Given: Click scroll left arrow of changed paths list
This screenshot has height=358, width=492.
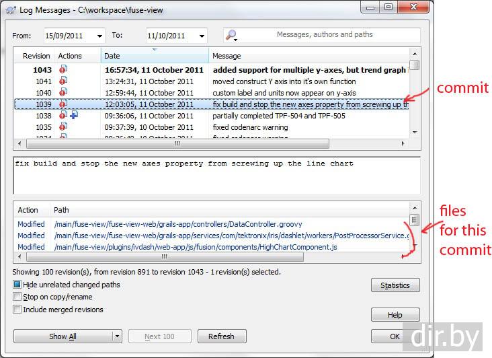Looking at the screenshot, I should [x=19, y=257].
